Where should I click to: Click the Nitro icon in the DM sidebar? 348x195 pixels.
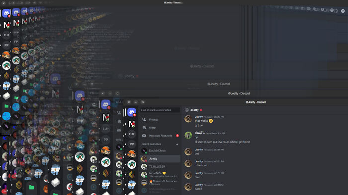tap(144, 127)
